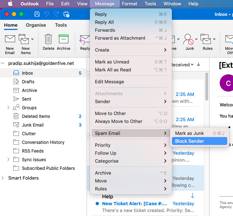This screenshot has height=216, width=233.
Task: Collapse the pradip.sukhija account tree
Action: tap(3, 63)
